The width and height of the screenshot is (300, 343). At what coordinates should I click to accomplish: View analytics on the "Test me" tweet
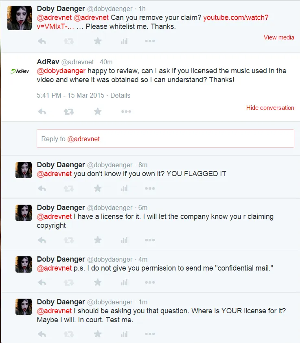124,334
